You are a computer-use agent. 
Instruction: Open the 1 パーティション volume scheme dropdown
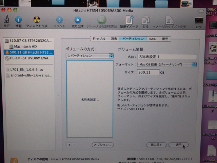(90, 55)
